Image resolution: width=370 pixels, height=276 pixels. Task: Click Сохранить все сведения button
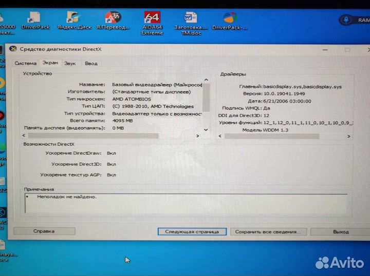coord(268,232)
